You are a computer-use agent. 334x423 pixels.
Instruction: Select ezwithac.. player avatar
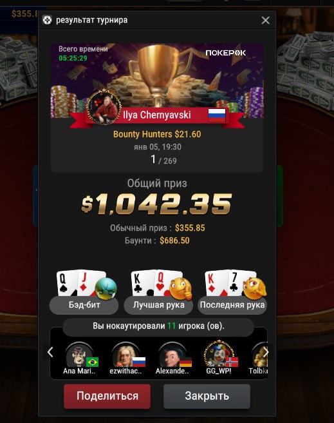point(125,355)
